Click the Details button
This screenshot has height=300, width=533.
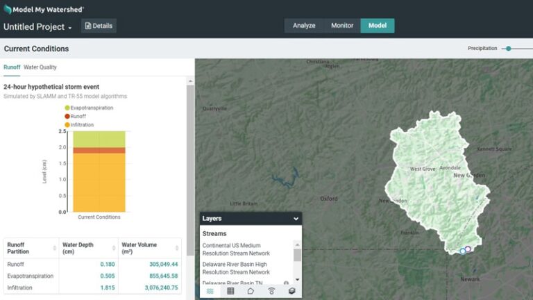click(98, 26)
